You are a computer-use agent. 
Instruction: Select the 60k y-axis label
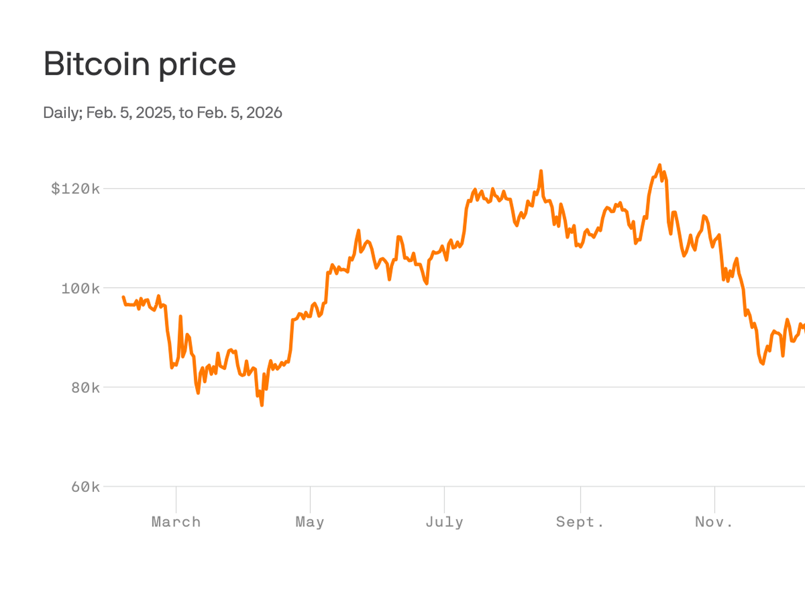pyautogui.click(x=86, y=487)
